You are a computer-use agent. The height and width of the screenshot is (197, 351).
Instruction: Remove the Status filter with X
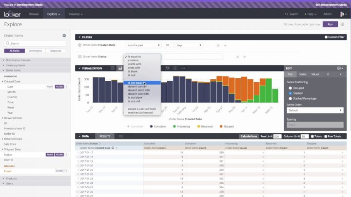click(x=238, y=57)
